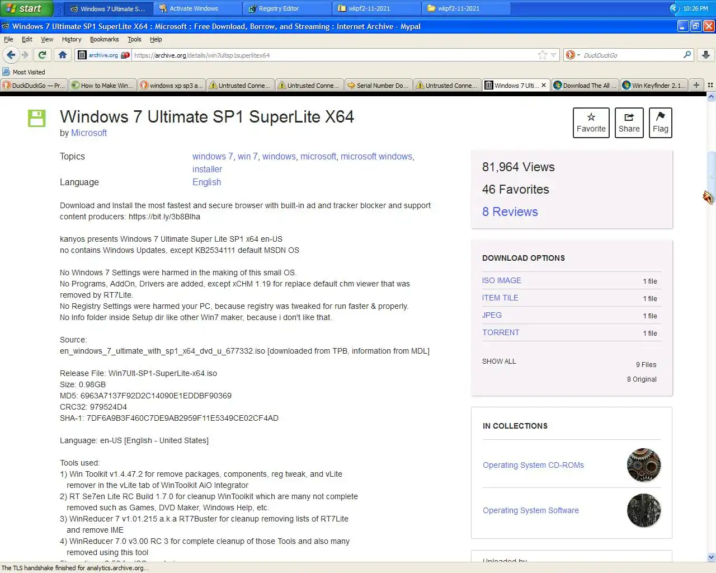The width and height of the screenshot is (716, 573).
Task: Open first wkpf2-11-2021 taskbar item
Action: [376, 8]
